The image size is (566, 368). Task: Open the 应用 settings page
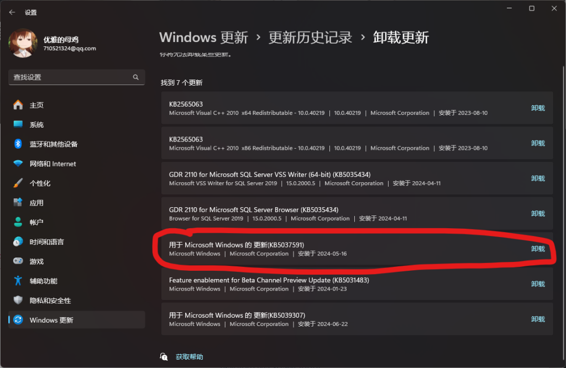(76, 203)
